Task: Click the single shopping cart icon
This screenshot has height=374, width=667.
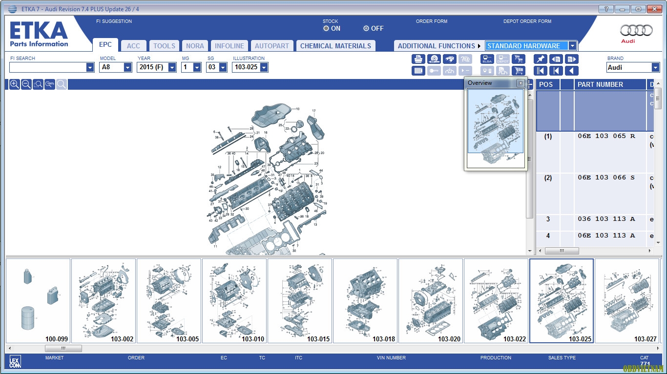Action: [x=517, y=71]
